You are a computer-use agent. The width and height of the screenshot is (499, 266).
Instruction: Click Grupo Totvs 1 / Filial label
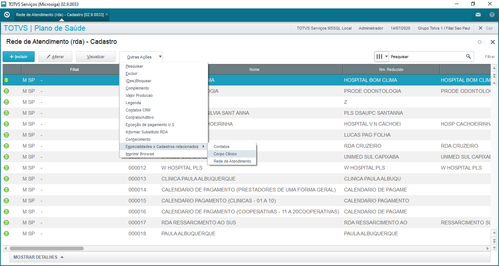(444, 28)
